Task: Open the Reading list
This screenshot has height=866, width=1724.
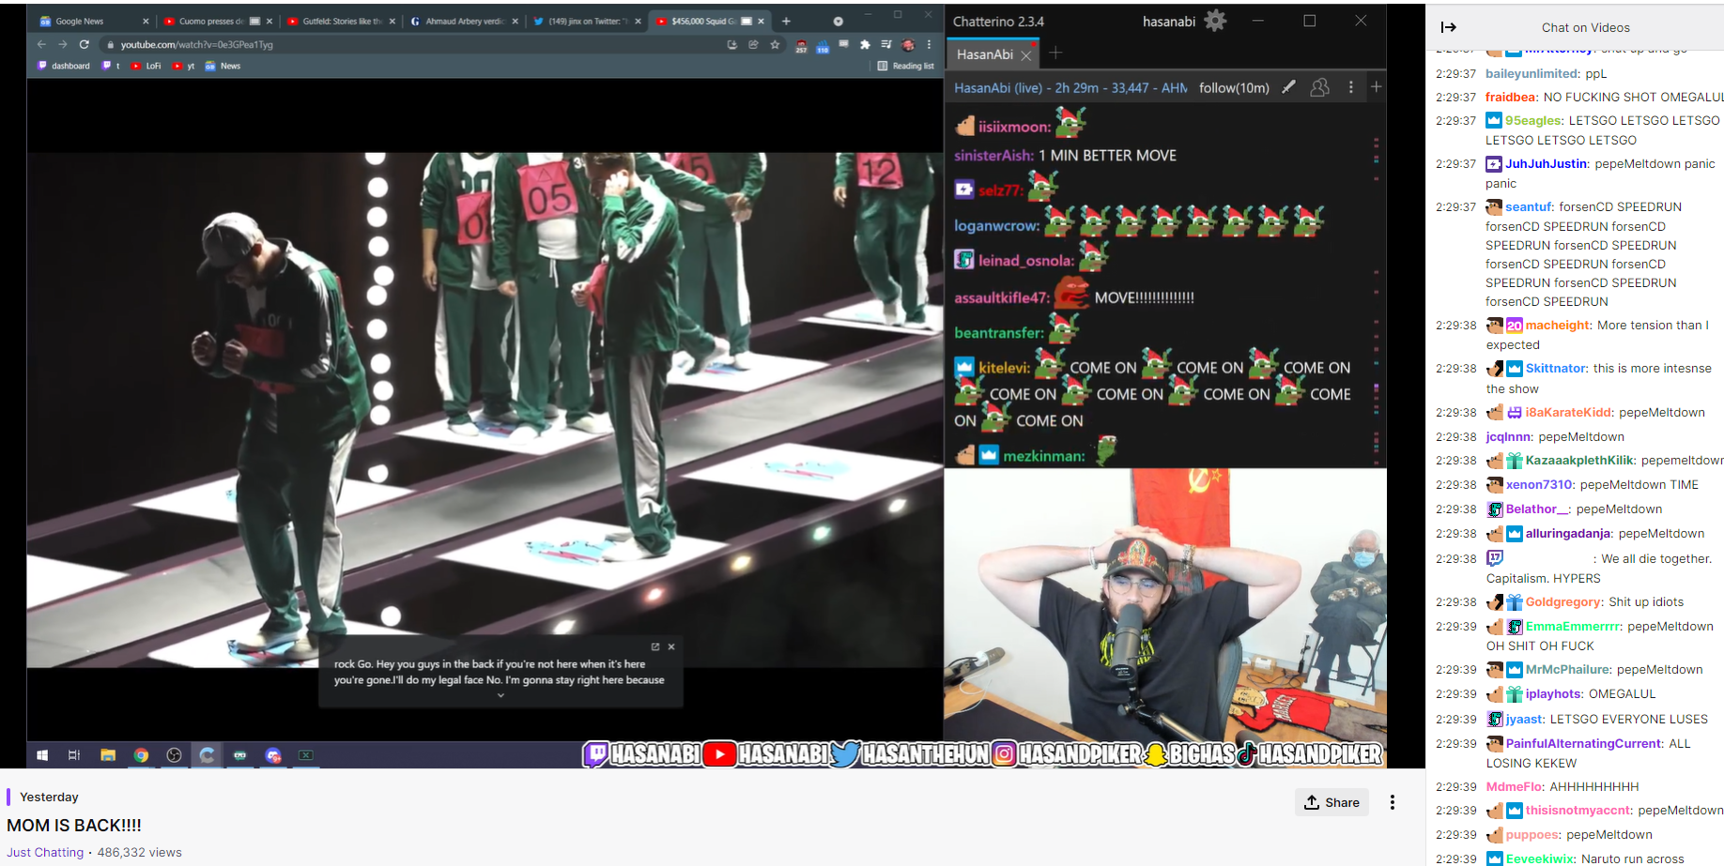Action: point(906,66)
